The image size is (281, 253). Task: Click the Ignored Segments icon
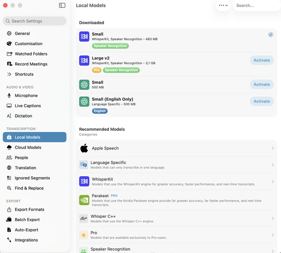point(9,178)
